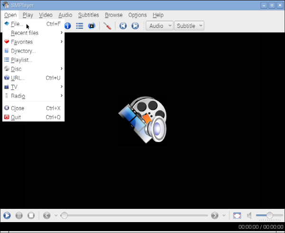Open the Browse menu
This screenshot has height=233, width=285.
pyautogui.click(x=114, y=15)
